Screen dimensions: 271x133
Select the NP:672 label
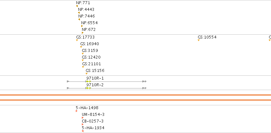(x=89, y=30)
